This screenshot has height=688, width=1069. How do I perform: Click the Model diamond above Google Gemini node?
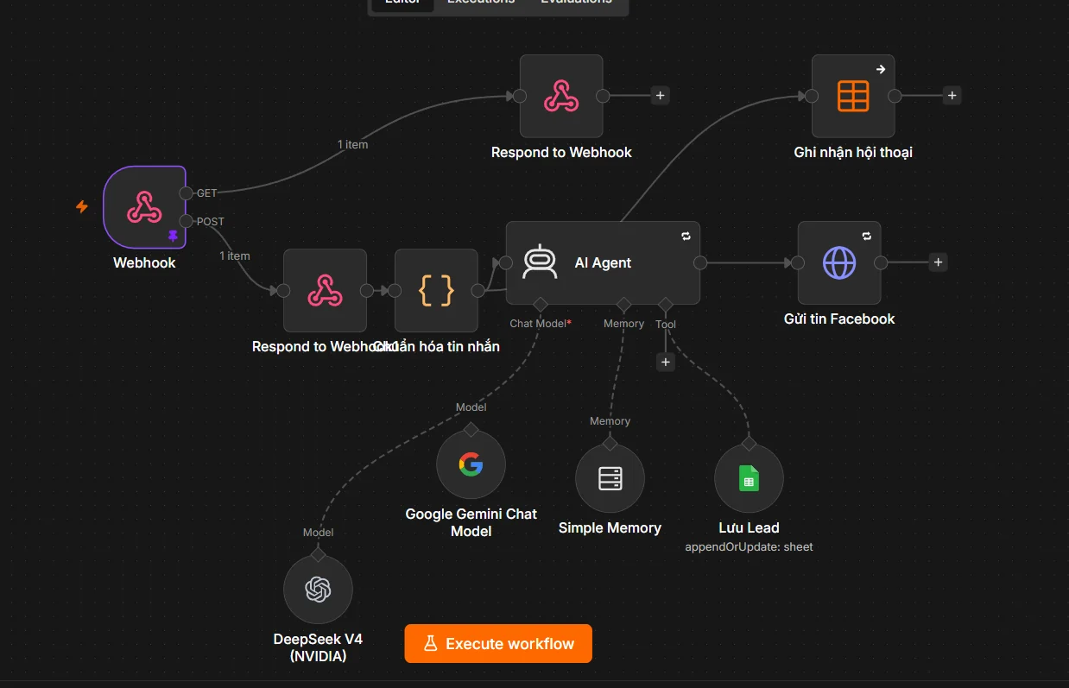click(471, 429)
